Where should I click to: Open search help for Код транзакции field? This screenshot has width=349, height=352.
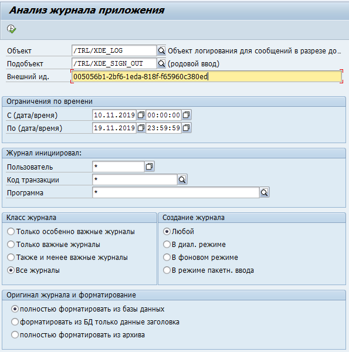[x=182, y=180]
